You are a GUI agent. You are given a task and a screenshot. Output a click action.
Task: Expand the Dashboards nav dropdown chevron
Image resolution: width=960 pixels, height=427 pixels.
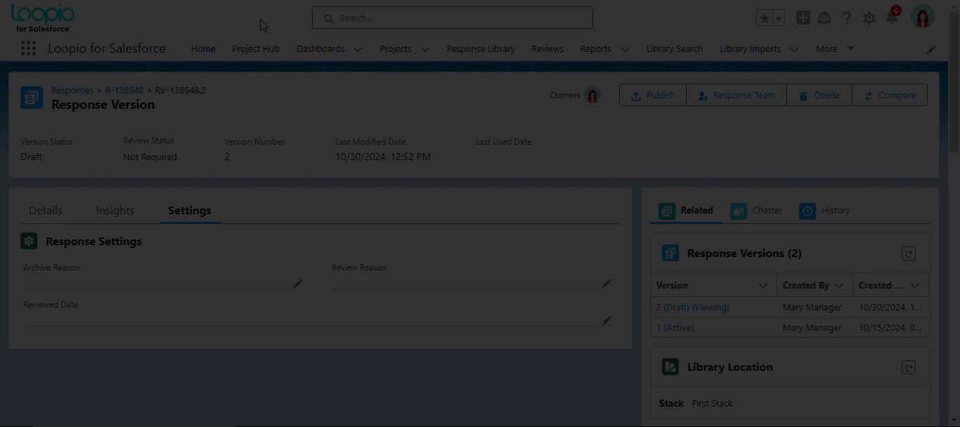(x=358, y=49)
